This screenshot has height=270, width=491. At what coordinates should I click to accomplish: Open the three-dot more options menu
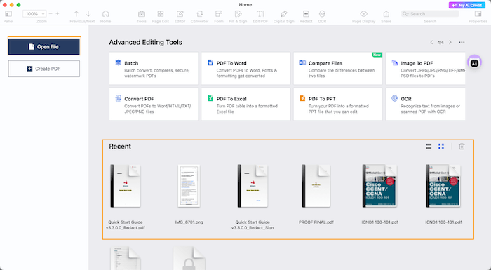click(x=462, y=42)
